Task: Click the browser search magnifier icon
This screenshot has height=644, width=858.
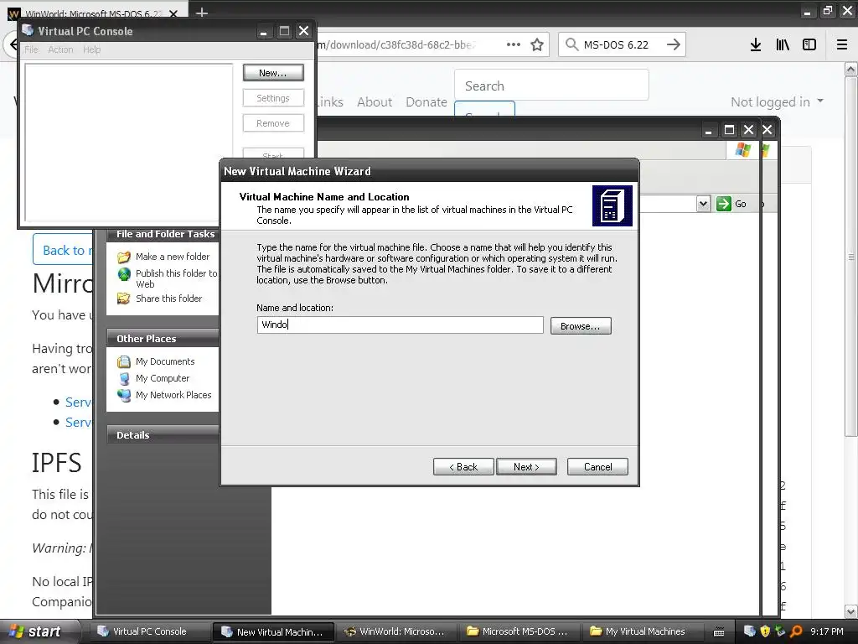Action: click(x=571, y=44)
